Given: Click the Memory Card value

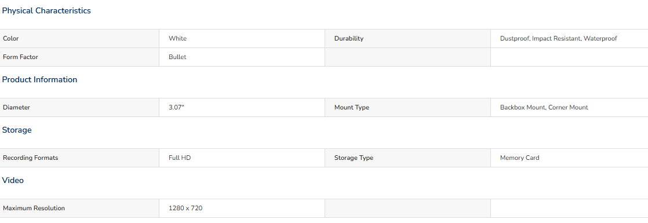Looking at the screenshot, I should point(519,158).
